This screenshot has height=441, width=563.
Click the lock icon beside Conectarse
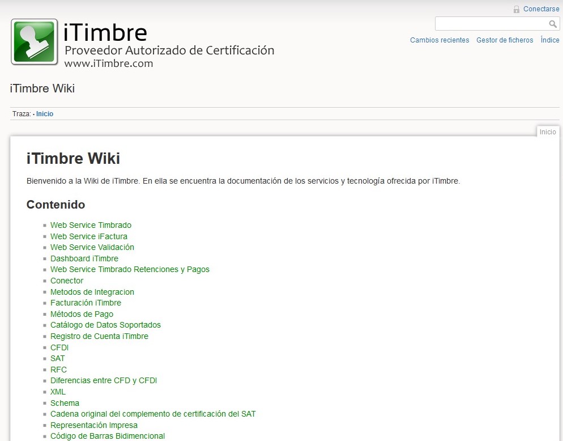[516, 9]
